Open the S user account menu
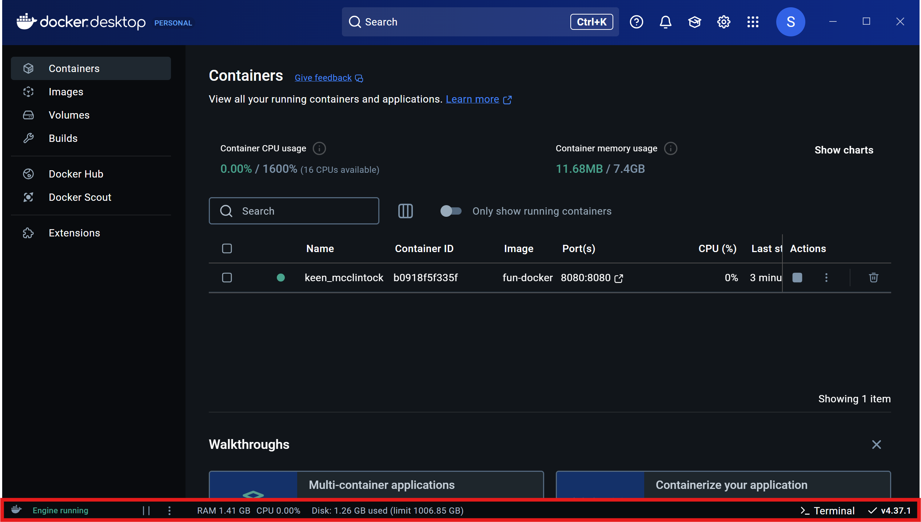 [790, 22]
